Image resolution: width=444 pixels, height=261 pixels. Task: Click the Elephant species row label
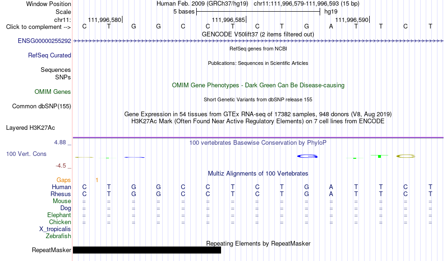[x=59, y=215]
